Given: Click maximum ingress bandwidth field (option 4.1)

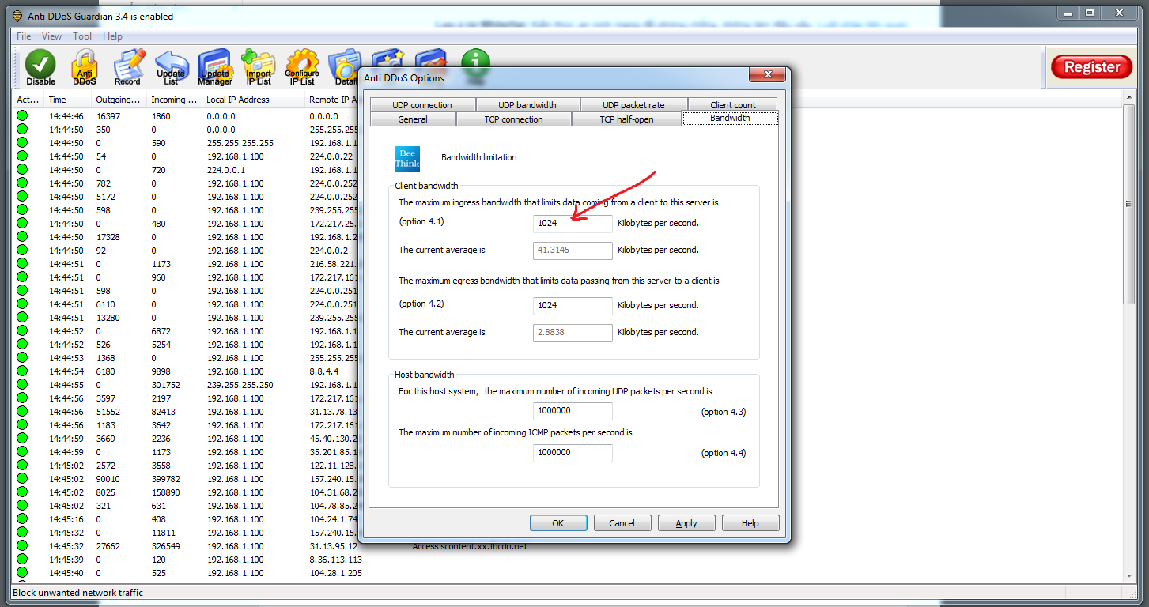Looking at the screenshot, I should pos(573,224).
